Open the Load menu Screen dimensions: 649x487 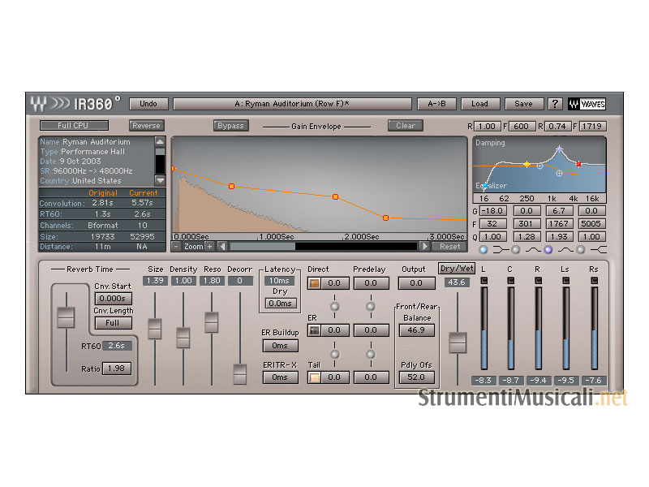(479, 104)
